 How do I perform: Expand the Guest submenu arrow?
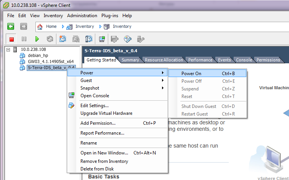point(162,80)
